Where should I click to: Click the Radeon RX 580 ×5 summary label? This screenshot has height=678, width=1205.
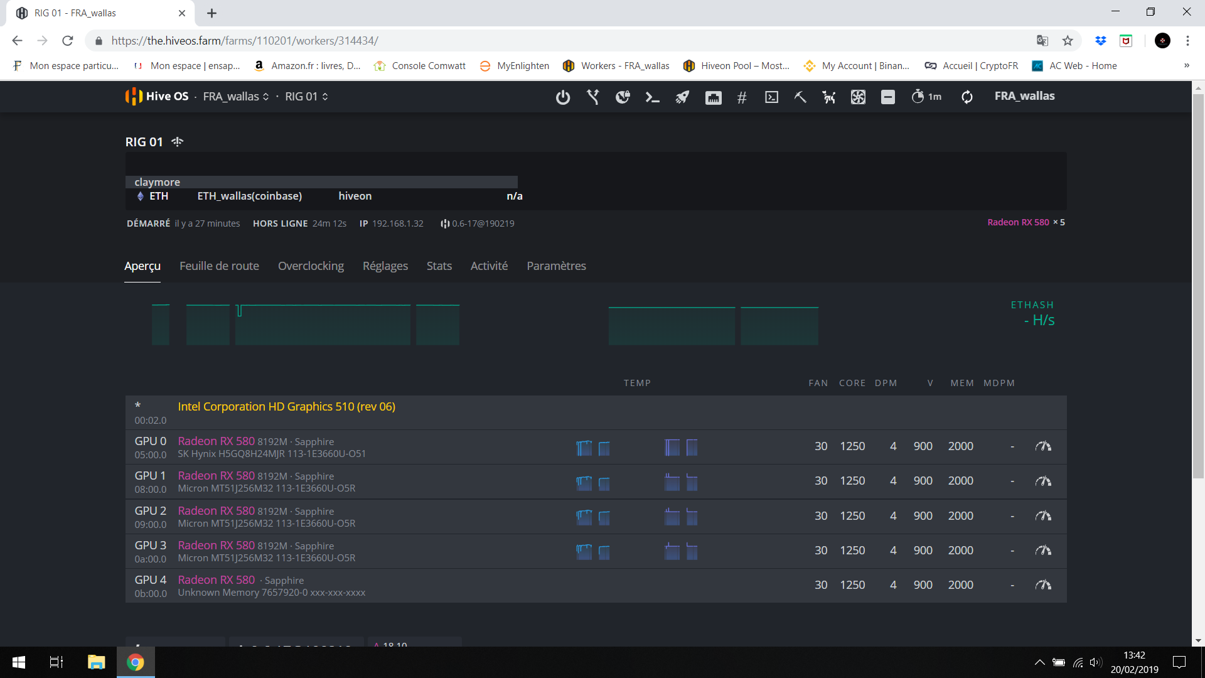pyautogui.click(x=1026, y=222)
